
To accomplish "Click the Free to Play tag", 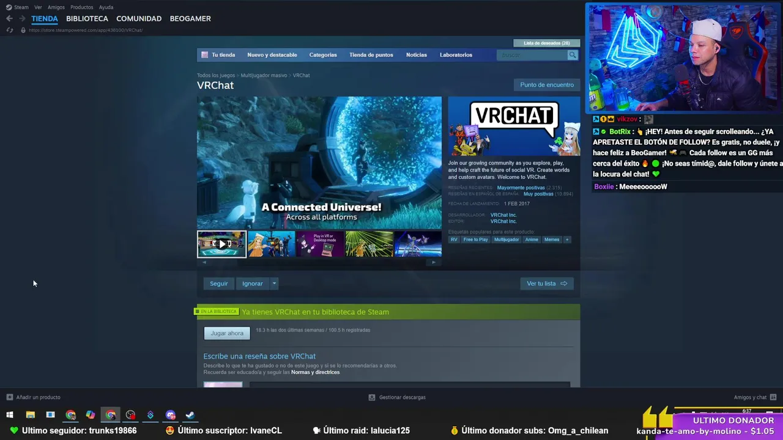I will pos(475,240).
